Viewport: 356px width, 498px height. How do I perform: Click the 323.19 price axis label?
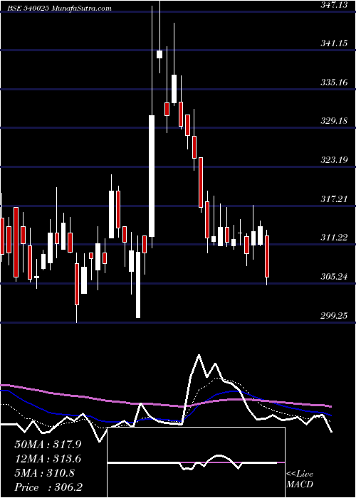(x=334, y=160)
